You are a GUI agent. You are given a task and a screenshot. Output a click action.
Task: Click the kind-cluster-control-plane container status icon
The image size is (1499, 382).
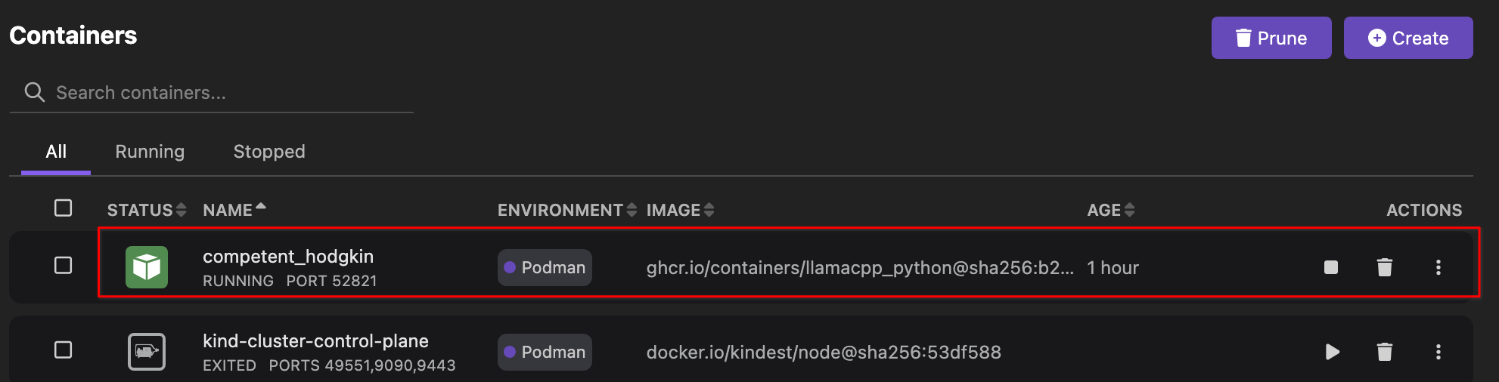147,352
